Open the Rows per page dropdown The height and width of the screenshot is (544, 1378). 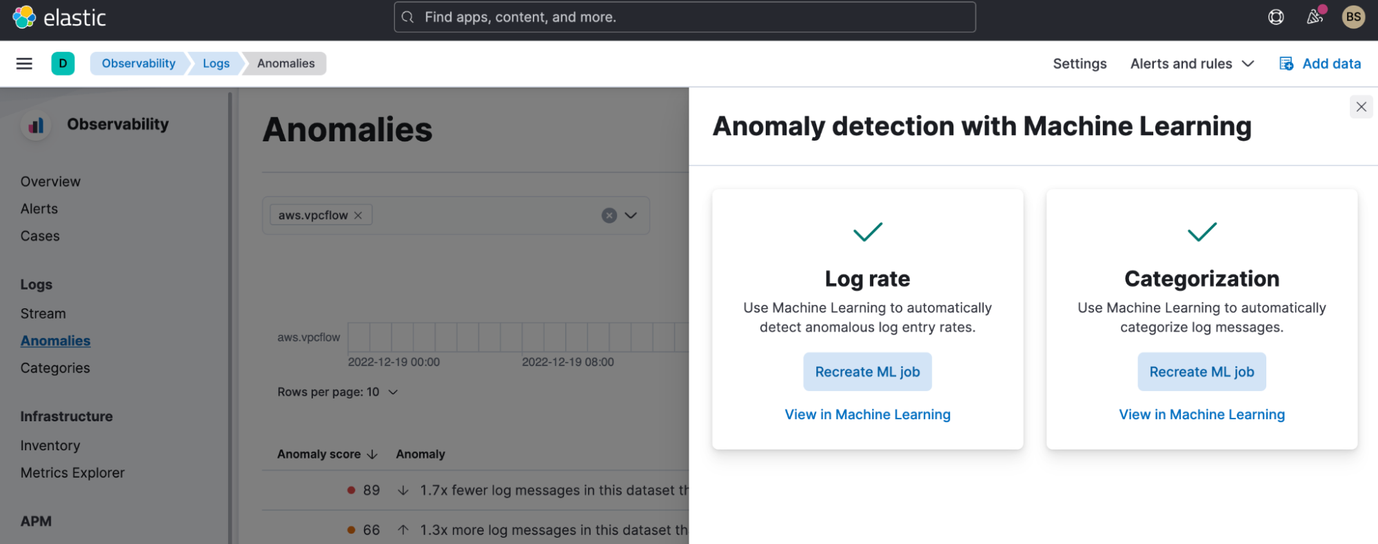click(x=338, y=392)
